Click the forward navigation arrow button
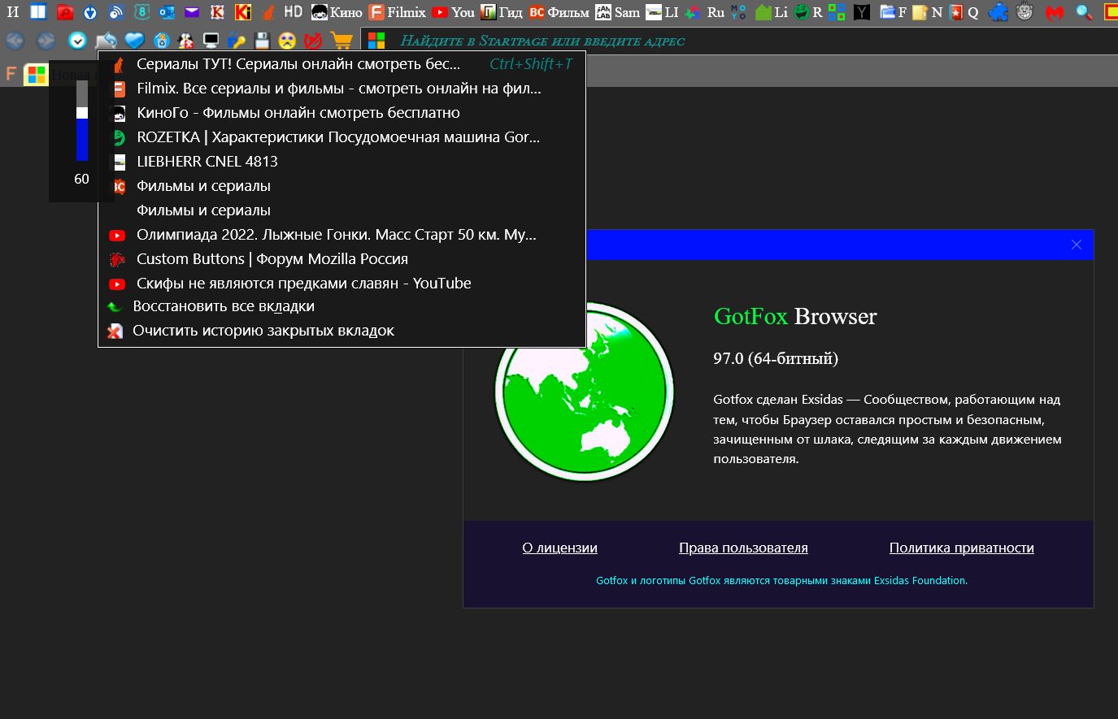 click(46, 41)
